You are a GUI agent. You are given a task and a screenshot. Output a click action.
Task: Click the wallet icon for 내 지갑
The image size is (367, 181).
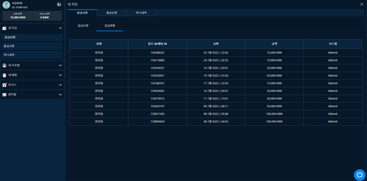[x=4, y=28]
